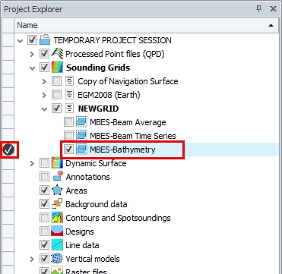Click the Areas pentagon icon
This screenshot has height=274, width=282.
click(x=57, y=191)
